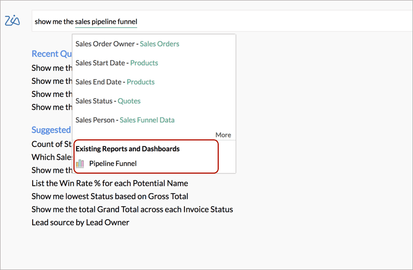Click the Suggested questions heading

[51, 130]
